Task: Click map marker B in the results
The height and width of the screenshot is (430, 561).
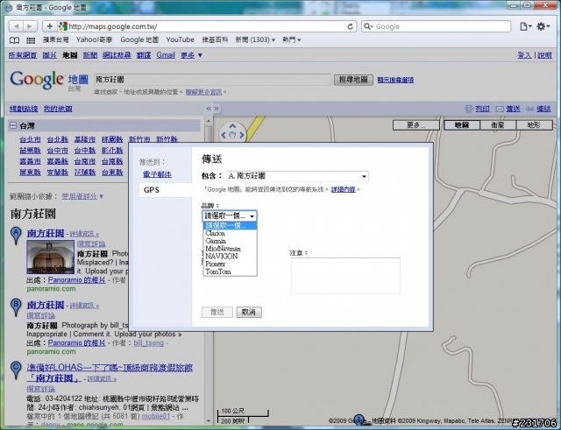Action: pos(16,307)
